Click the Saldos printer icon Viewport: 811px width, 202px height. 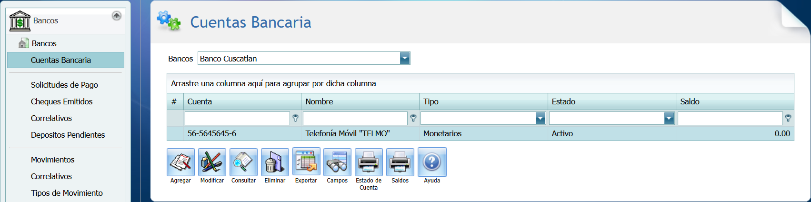[x=400, y=162]
